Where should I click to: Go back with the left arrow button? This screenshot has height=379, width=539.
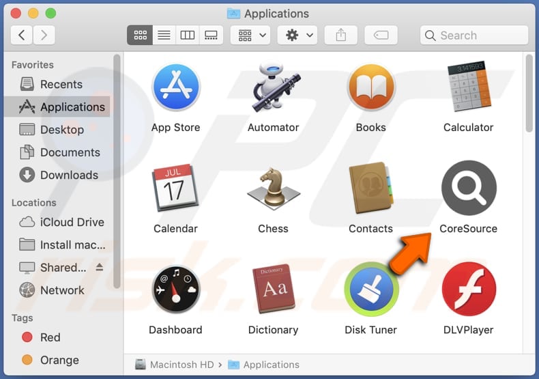click(x=22, y=35)
